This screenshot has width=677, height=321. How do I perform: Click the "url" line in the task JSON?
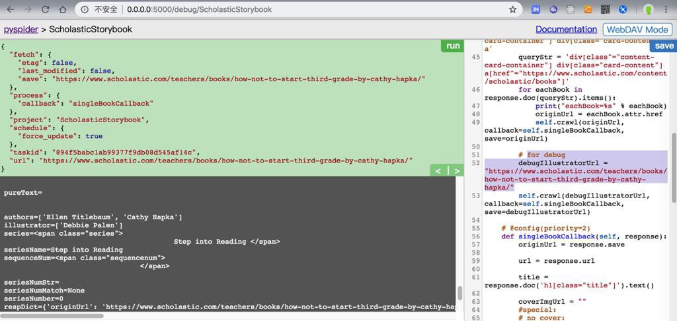click(x=211, y=160)
